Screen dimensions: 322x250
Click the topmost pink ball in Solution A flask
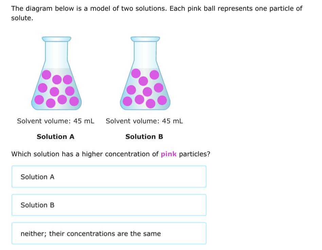pos(47,74)
